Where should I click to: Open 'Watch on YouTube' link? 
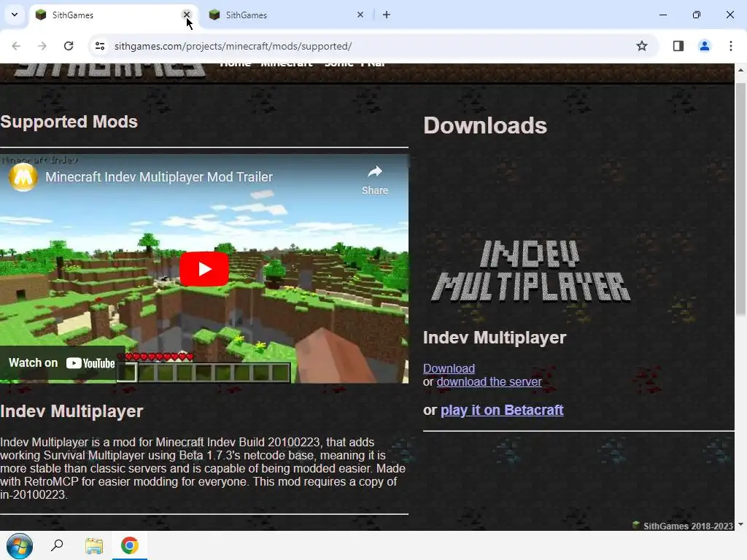pos(62,363)
